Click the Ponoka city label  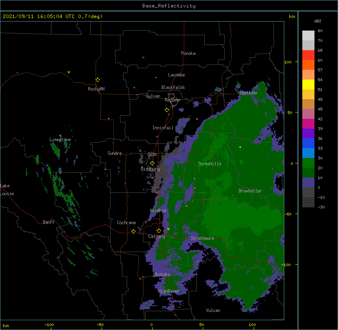[x=188, y=53]
